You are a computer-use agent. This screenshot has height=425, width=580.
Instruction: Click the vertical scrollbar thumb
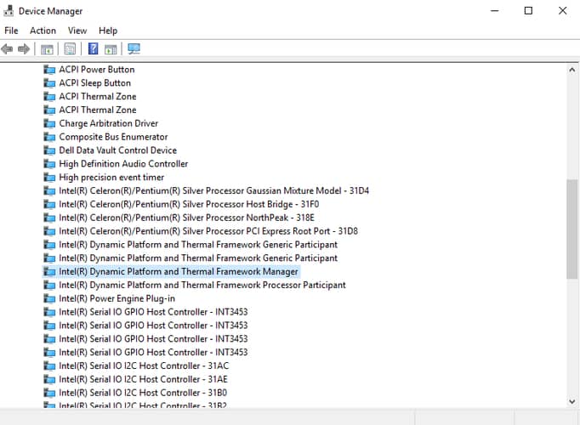[571, 229]
